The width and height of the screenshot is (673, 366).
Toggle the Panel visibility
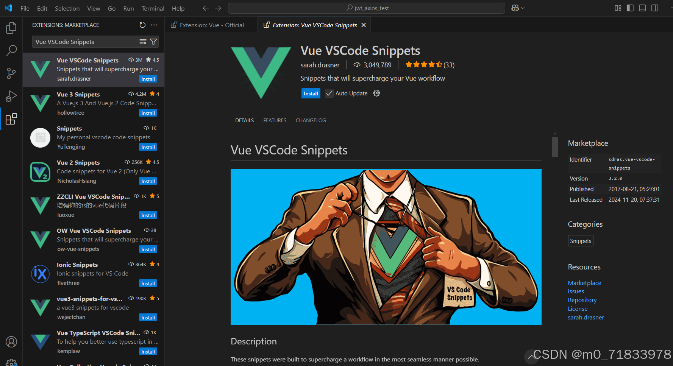point(642,8)
